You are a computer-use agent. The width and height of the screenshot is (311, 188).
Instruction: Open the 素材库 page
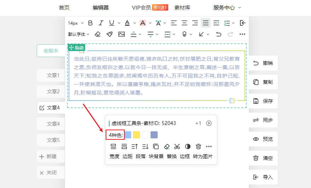(x=182, y=8)
